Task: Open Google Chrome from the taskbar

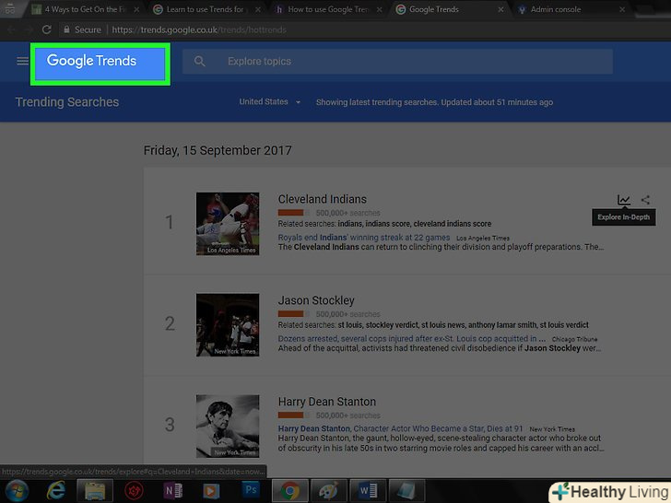Action: click(x=289, y=489)
